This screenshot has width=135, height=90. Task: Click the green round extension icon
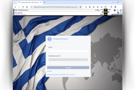tap(86, 7)
